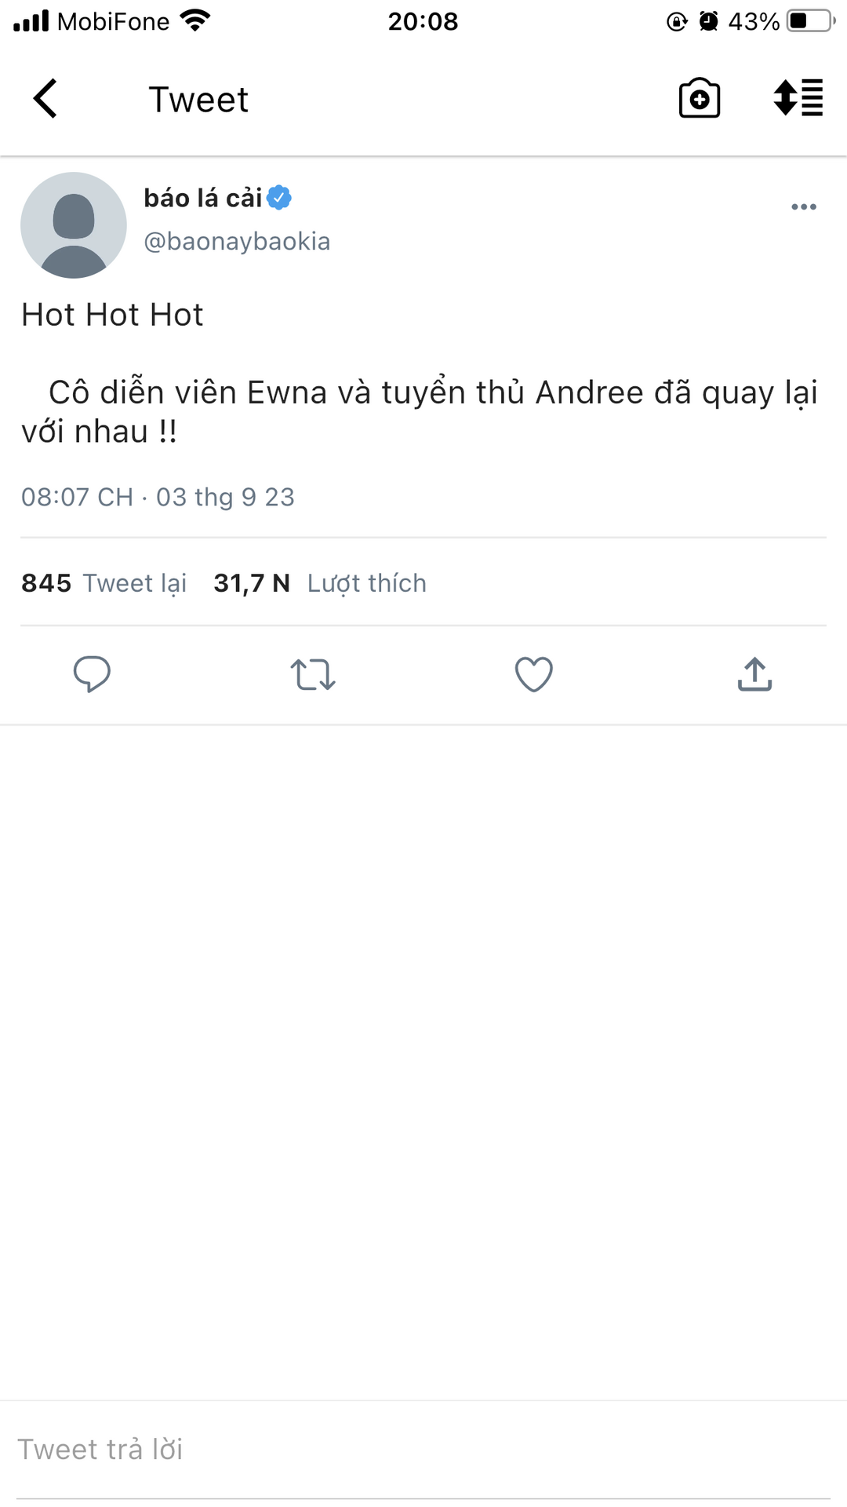This screenshot has height=1507, width=847.
Task: Tap the share upload icon
Action: (x=754, y=673)
